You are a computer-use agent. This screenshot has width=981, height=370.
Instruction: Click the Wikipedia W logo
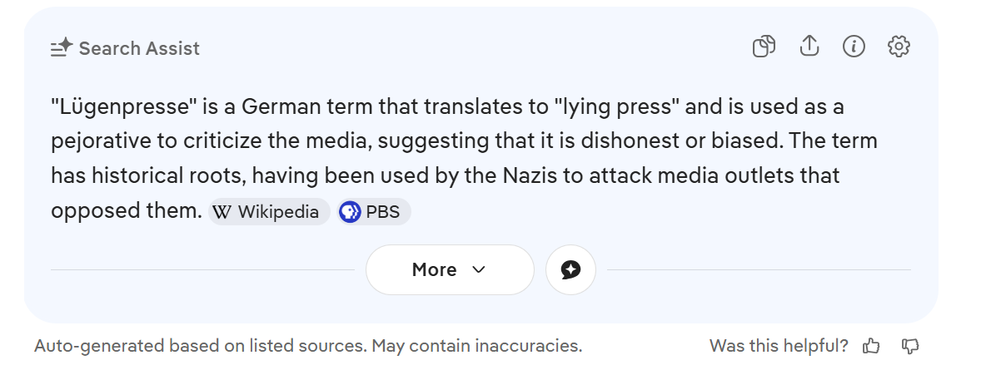pos(222,212)
